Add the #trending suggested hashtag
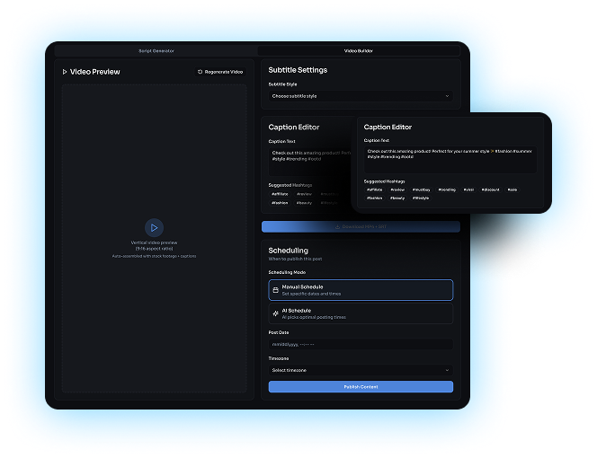597x458 pixels. pyautogui.click(x=447, y=189)
